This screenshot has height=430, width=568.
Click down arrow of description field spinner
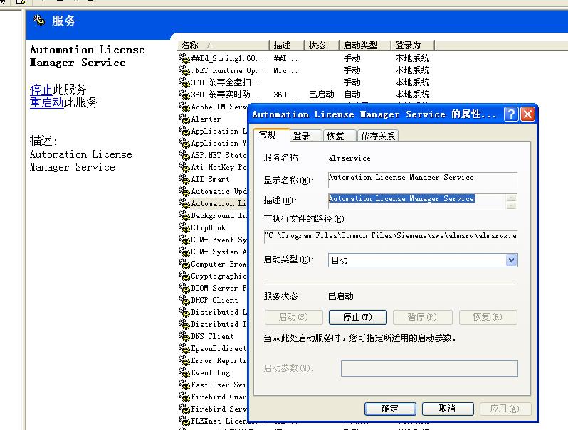(511, 205)
